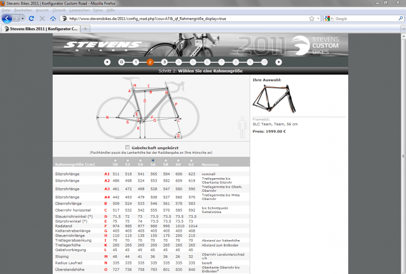Jump to configurator step 9
The height and width of the screenshot is (274, 406).
pos(250,62)
